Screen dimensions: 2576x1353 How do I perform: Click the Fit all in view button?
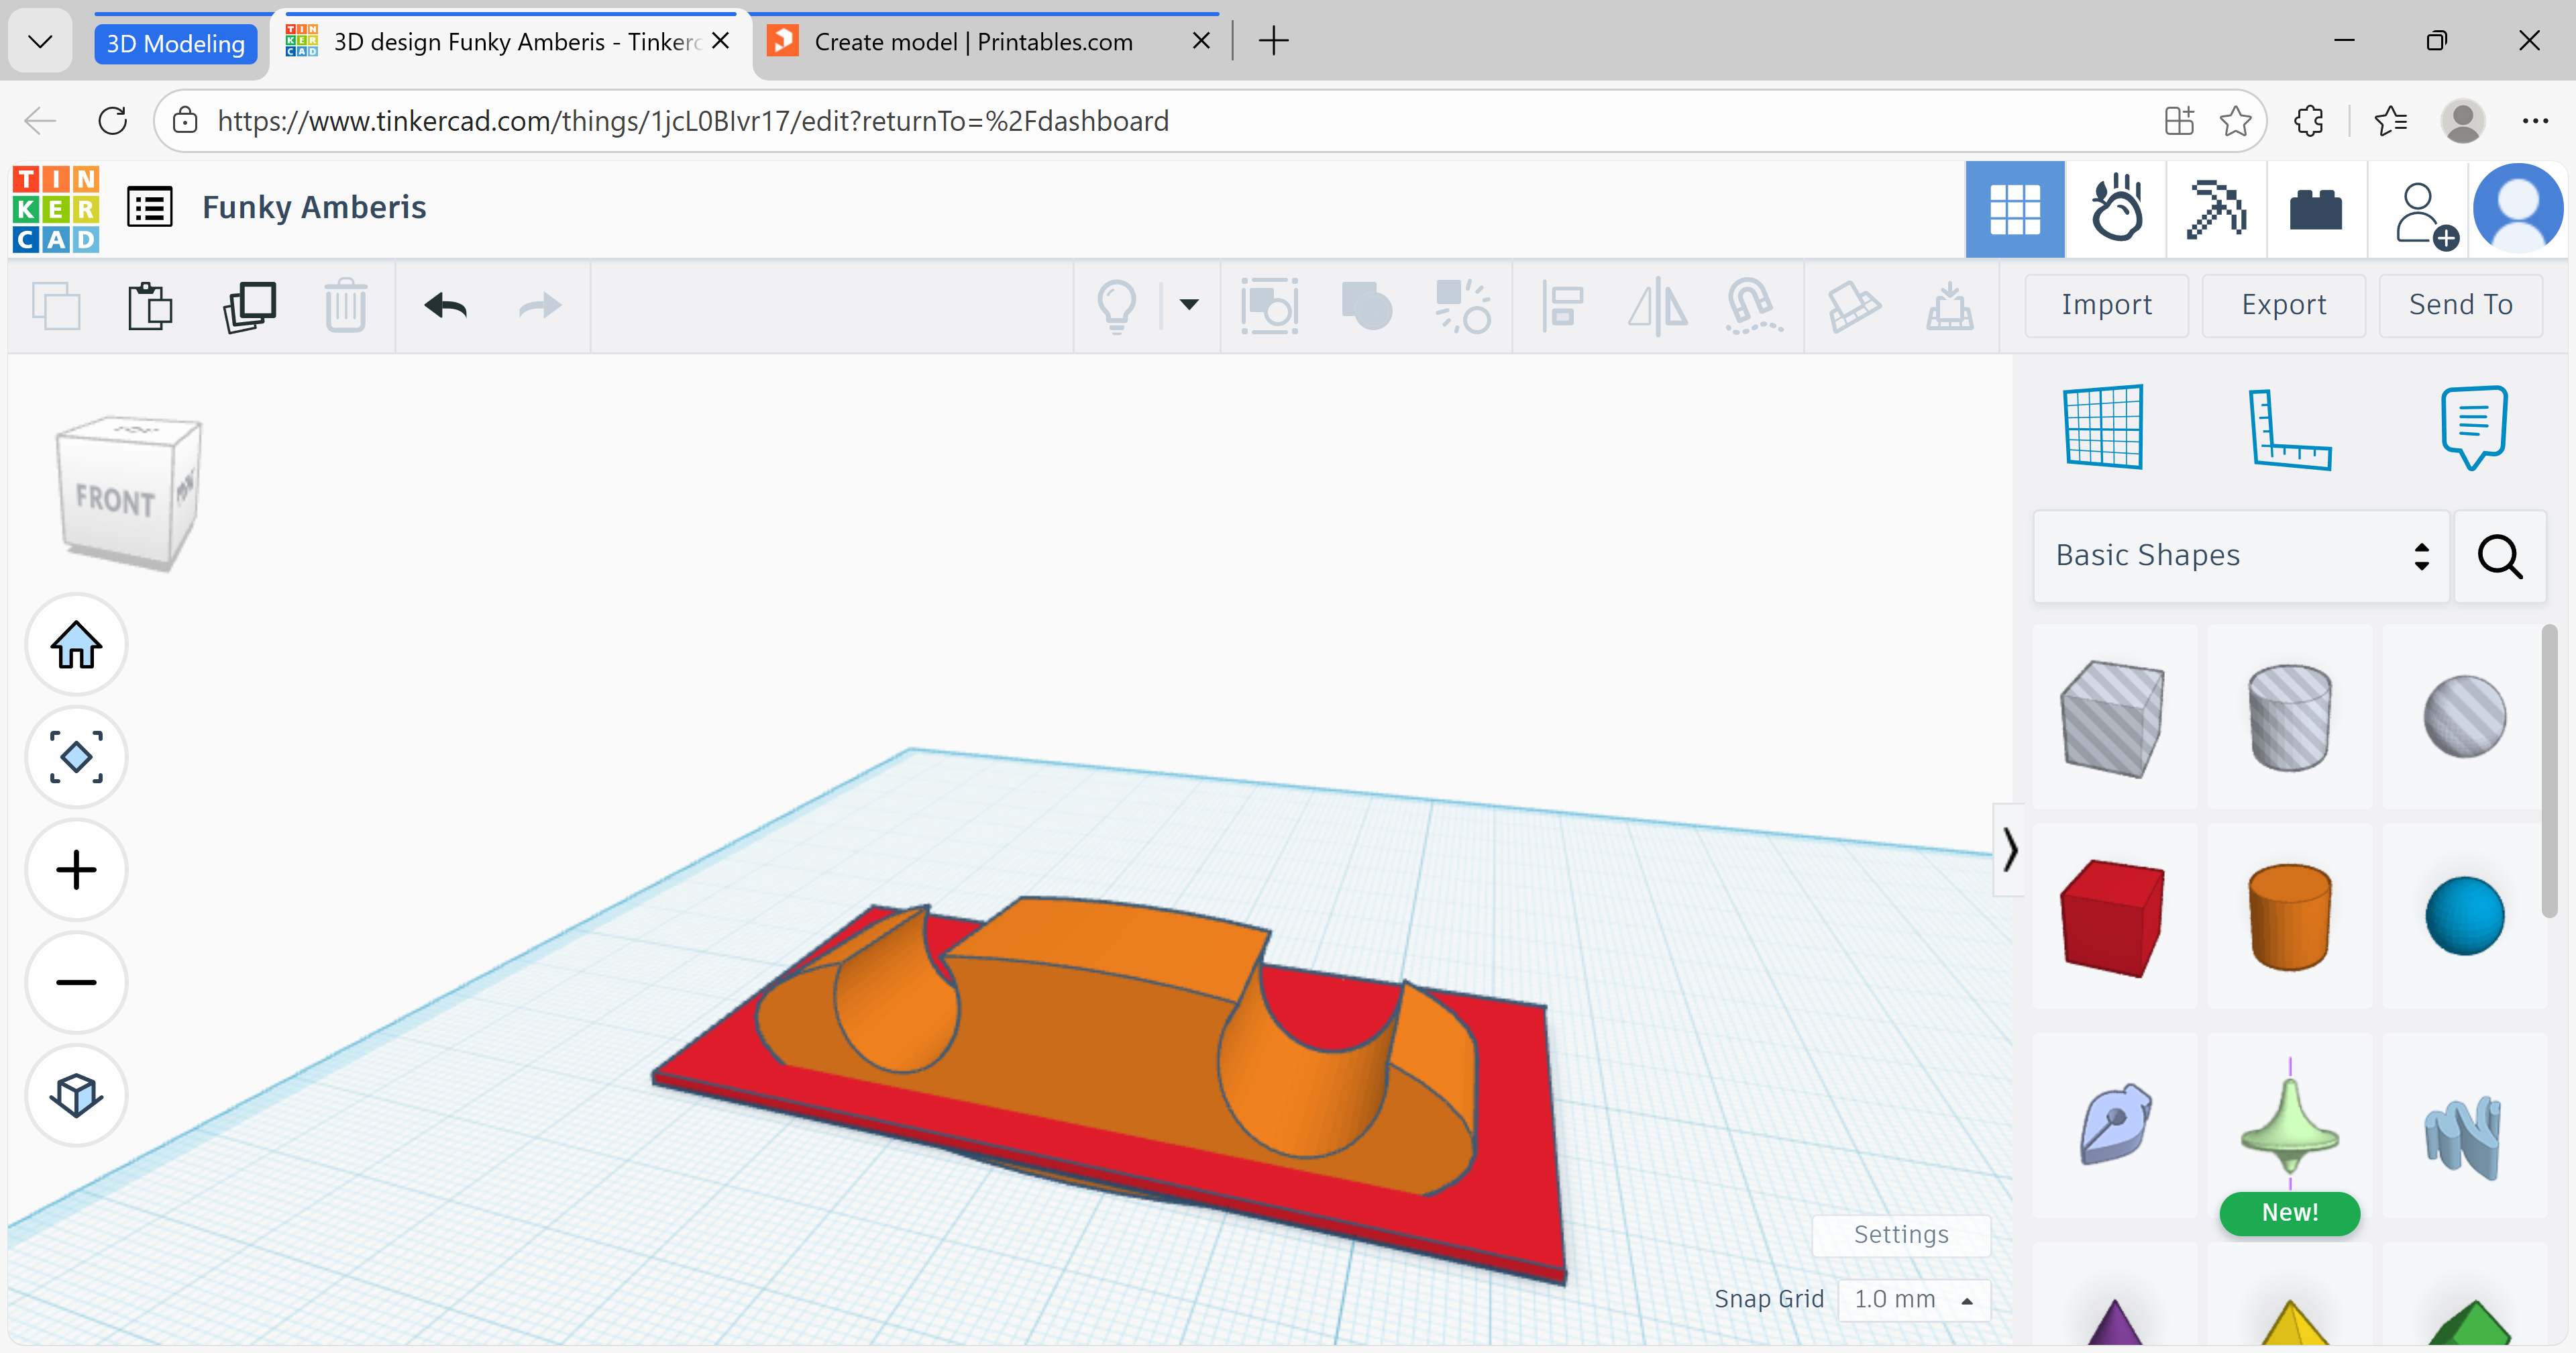tap(76, 756)
